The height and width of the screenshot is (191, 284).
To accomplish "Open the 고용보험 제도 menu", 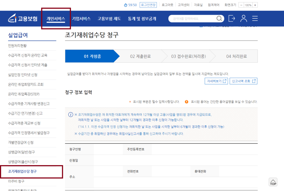I will tap(109, 18).
